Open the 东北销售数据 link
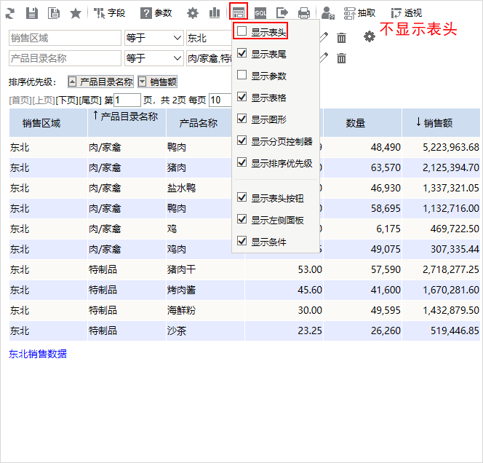Image resolution: width=483 pixels, height=463 pixels. coord(38,354)
